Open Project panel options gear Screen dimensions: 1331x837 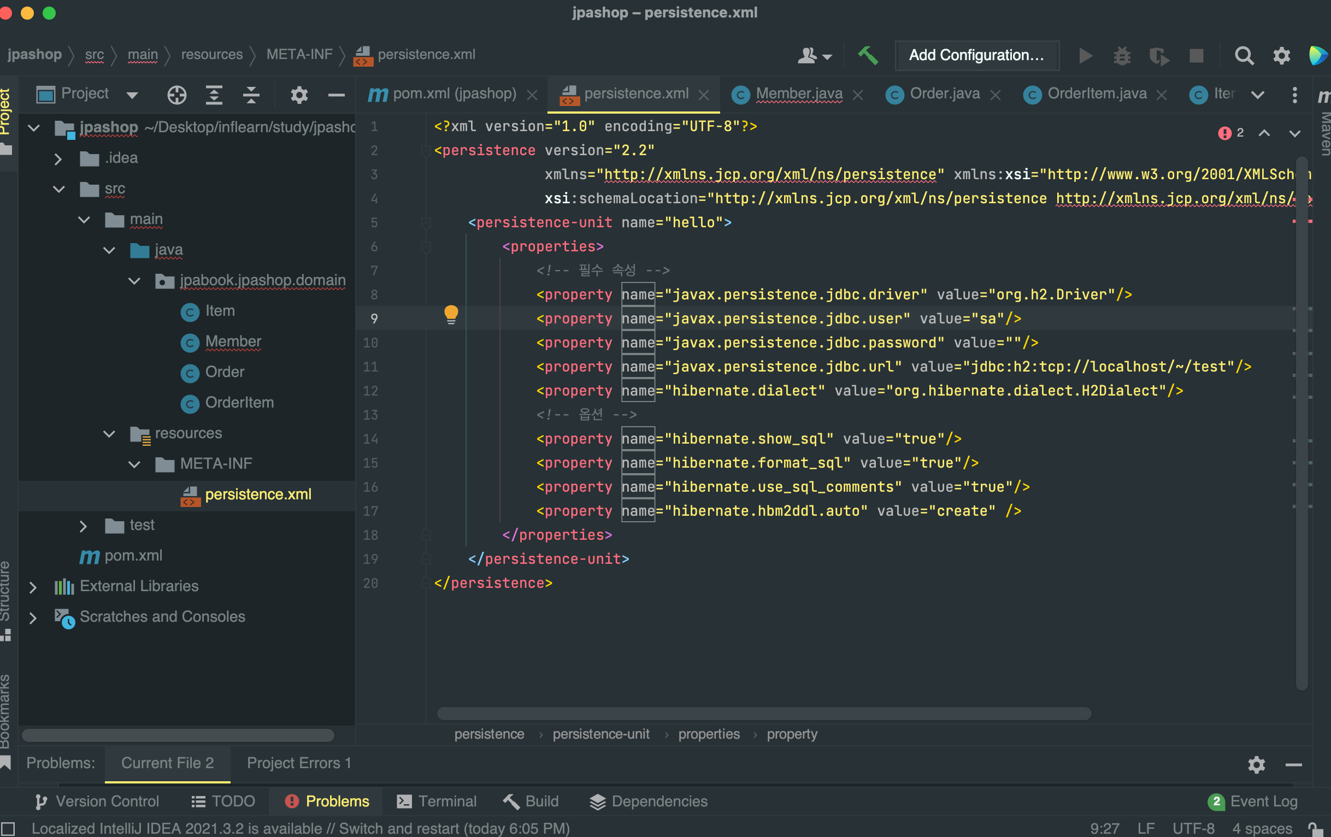299,95
